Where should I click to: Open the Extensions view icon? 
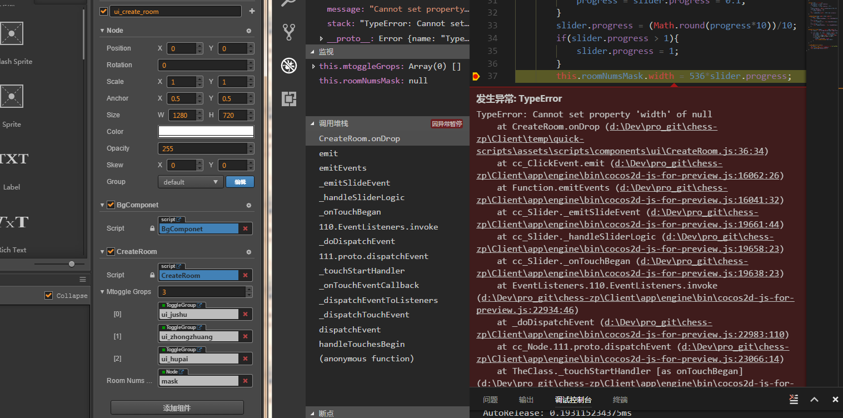[289, 99]
